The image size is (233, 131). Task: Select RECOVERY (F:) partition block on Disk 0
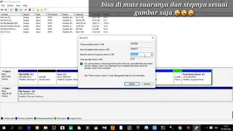28,77
